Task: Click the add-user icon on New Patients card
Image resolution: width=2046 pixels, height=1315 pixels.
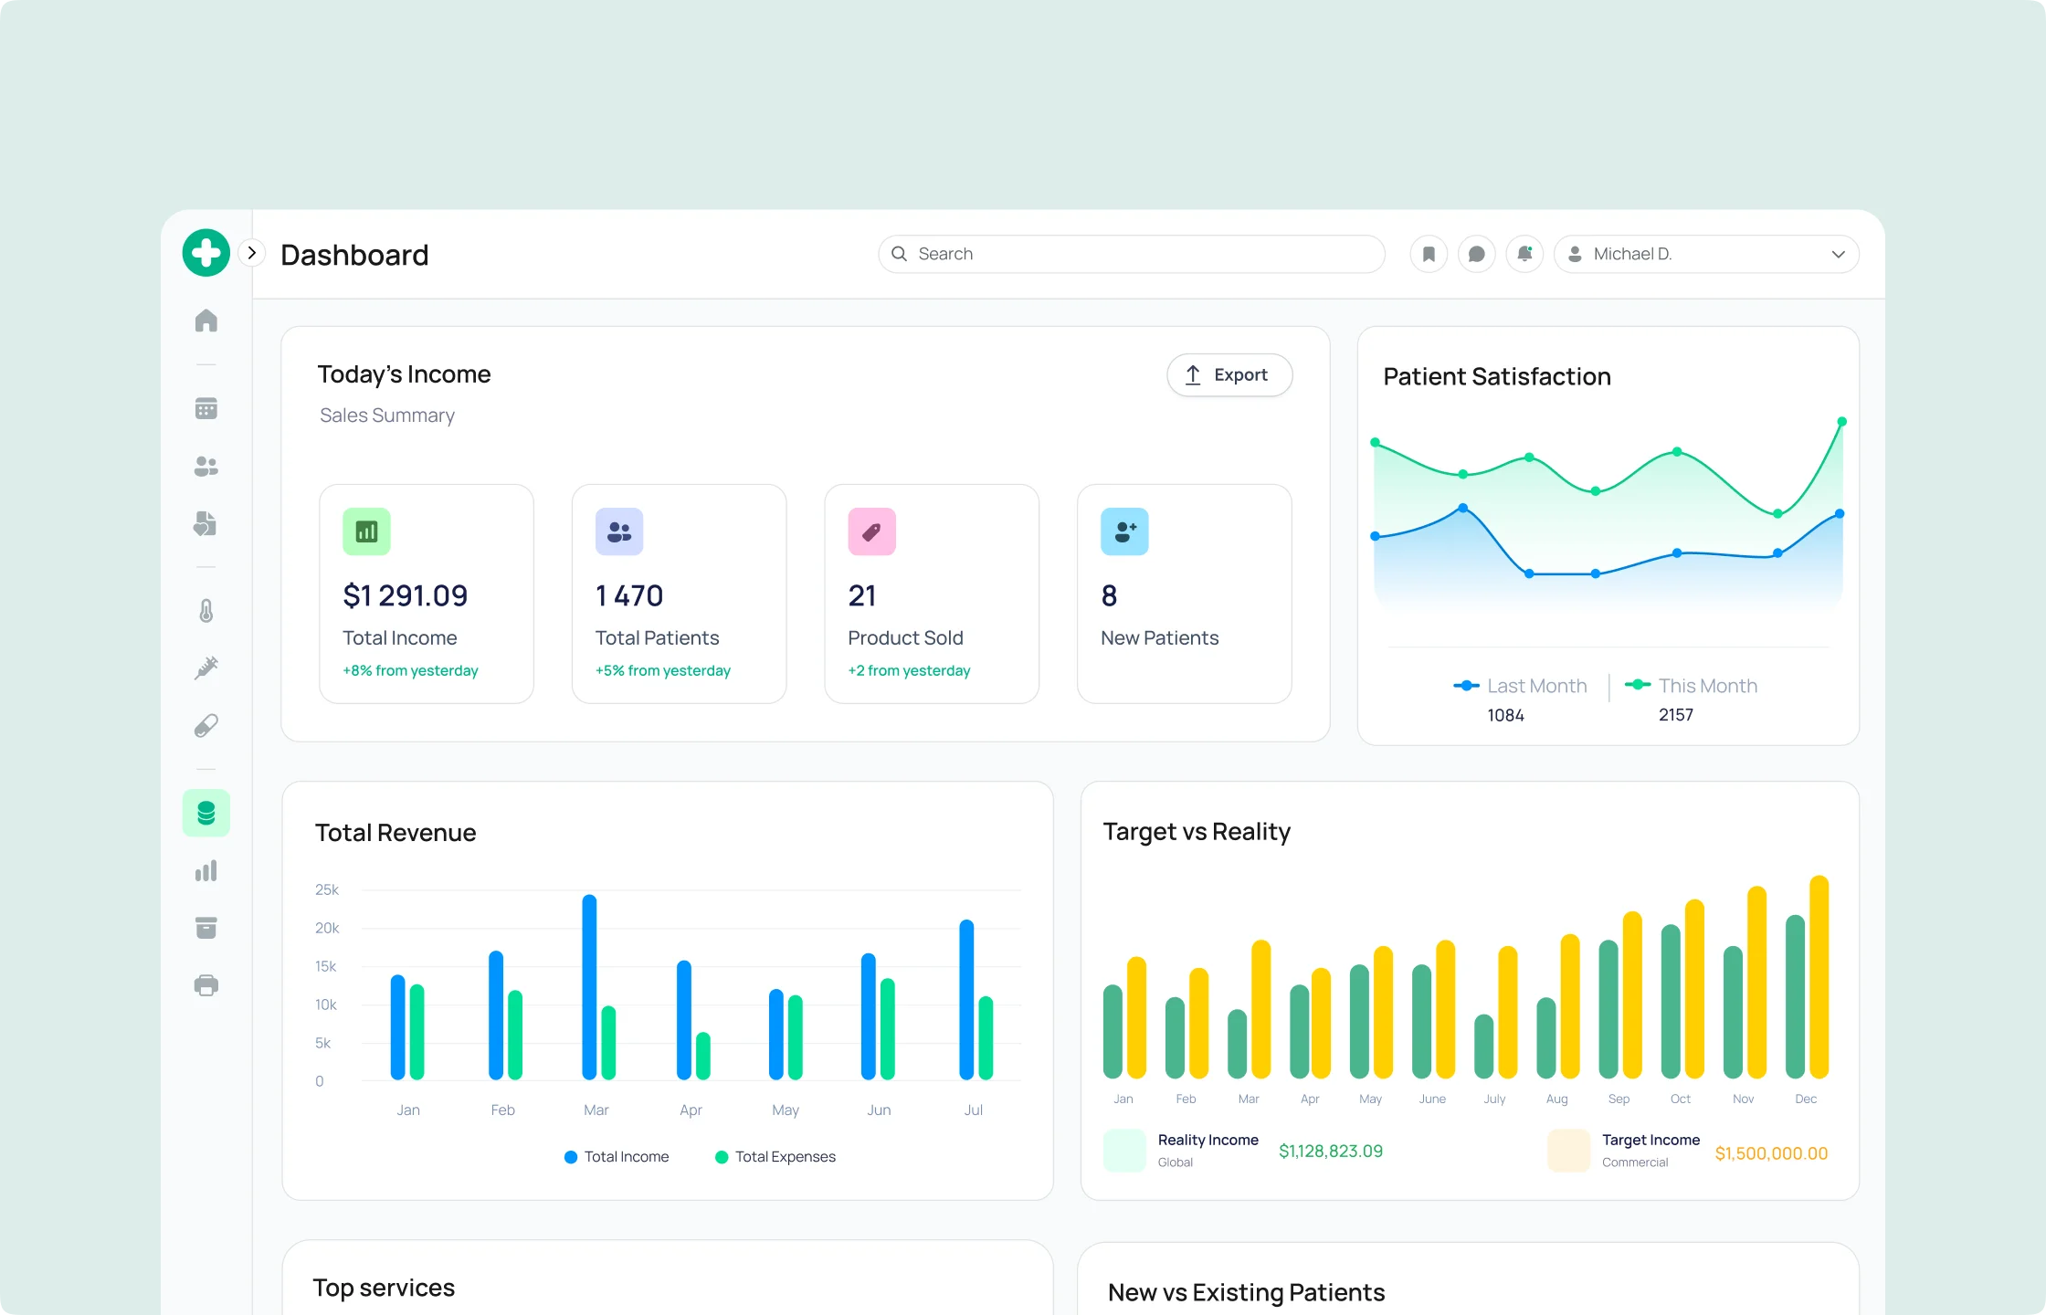Action: point(1124,531)
